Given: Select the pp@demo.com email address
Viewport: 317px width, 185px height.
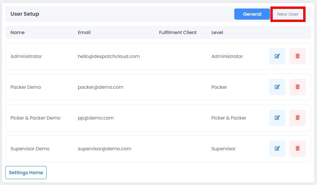Looking at the screenshot, I should pyautogui.click(x=96, y=118).
